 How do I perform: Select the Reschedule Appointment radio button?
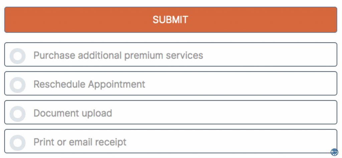click(x=17, y=85)
